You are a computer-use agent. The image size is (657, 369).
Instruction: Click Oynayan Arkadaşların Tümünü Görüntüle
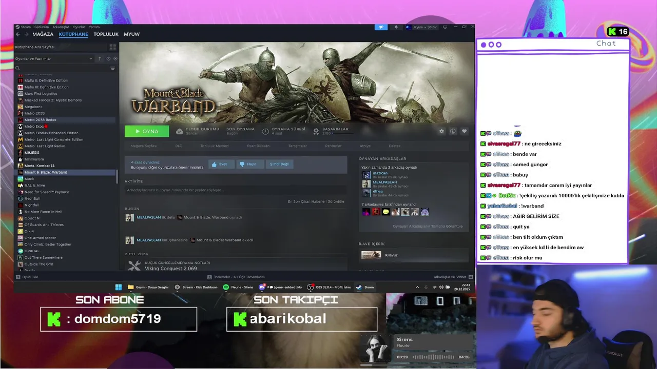[x=428, y=226]
